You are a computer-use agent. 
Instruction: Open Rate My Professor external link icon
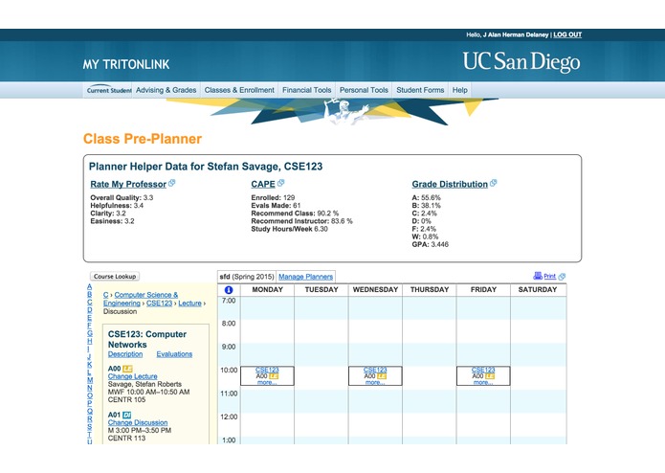click(172, 183)
